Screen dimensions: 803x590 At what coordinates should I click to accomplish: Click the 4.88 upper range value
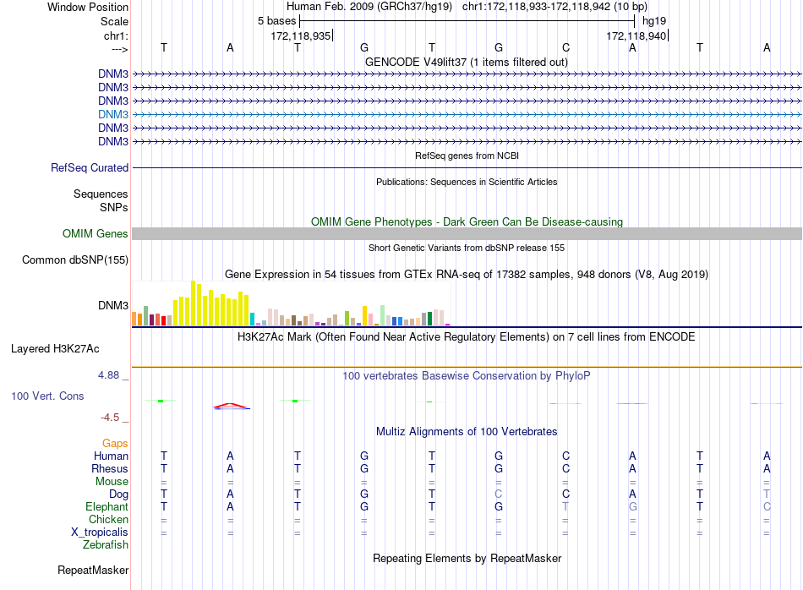108,375
